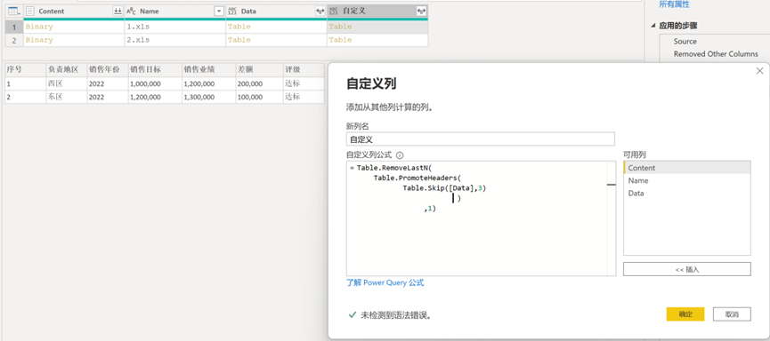Click the Content column header

(x=74, y=12)
